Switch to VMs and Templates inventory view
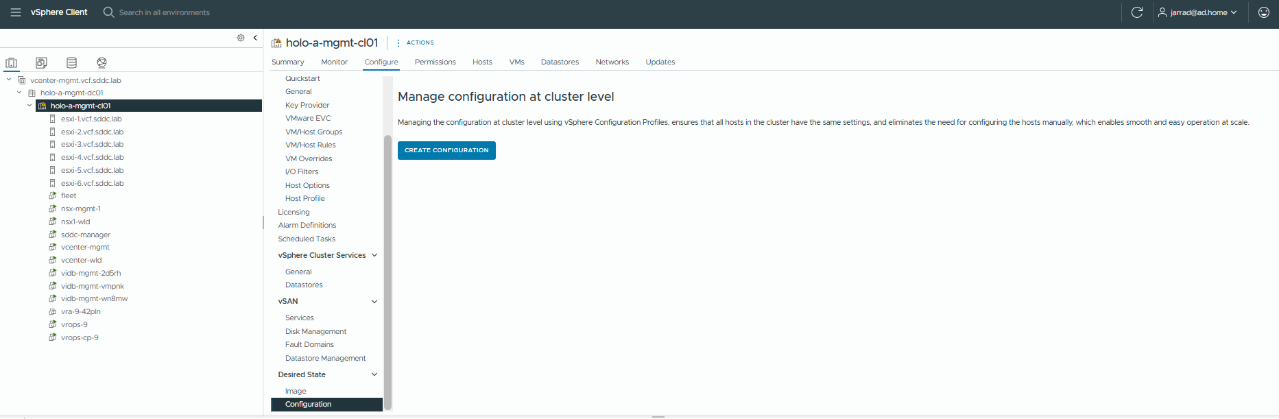The height and width of the screenshot is (419, 1279). coord(41,63)
